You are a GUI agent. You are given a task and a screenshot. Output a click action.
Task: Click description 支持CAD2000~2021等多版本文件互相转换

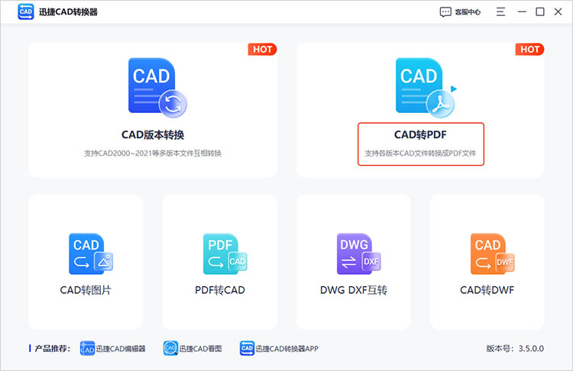[153, 153]
